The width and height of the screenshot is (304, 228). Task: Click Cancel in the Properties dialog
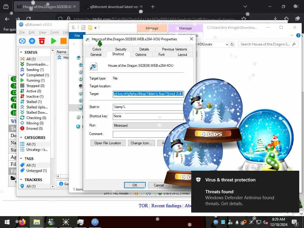(159, 185)
